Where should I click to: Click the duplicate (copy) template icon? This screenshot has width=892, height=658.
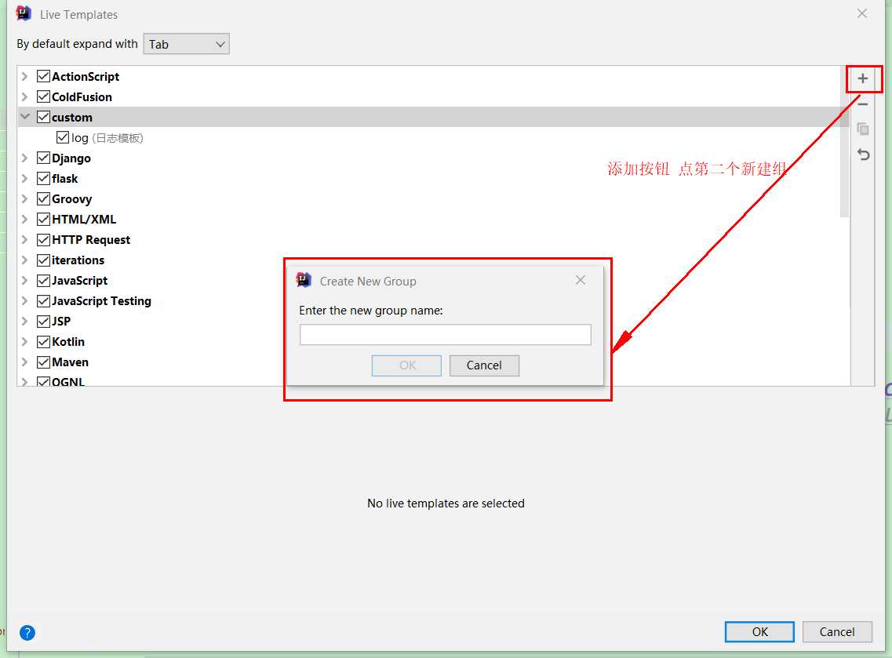click(862, 129)
